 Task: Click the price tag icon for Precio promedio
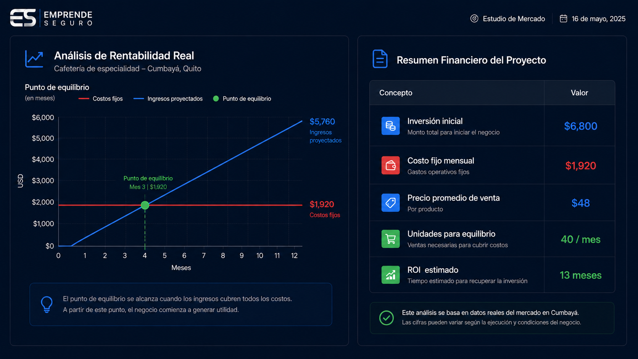click(x=390, y=203)
